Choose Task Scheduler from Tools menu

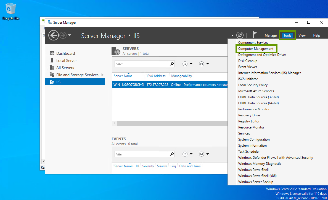pos(249,152)
